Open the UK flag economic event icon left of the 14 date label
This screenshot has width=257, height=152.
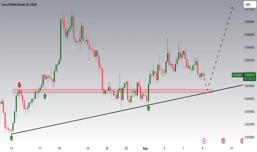223,141
